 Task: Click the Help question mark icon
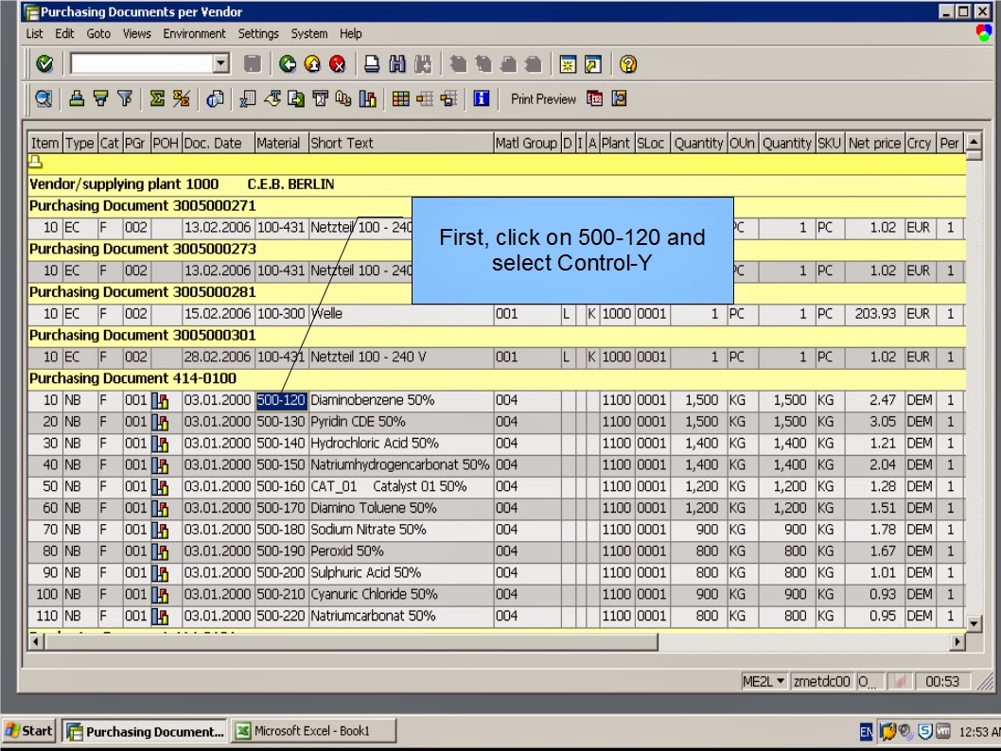[x=626, y=63]
